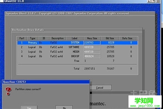Select the ID column header
Viewport: 163px width, 109px height.
pos(44,38)
